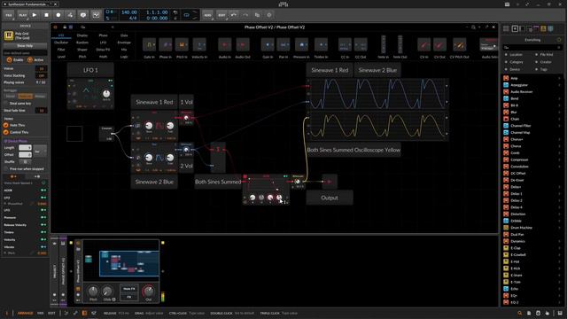
Task: Click the Note In module icon
Action: [384, 45]
